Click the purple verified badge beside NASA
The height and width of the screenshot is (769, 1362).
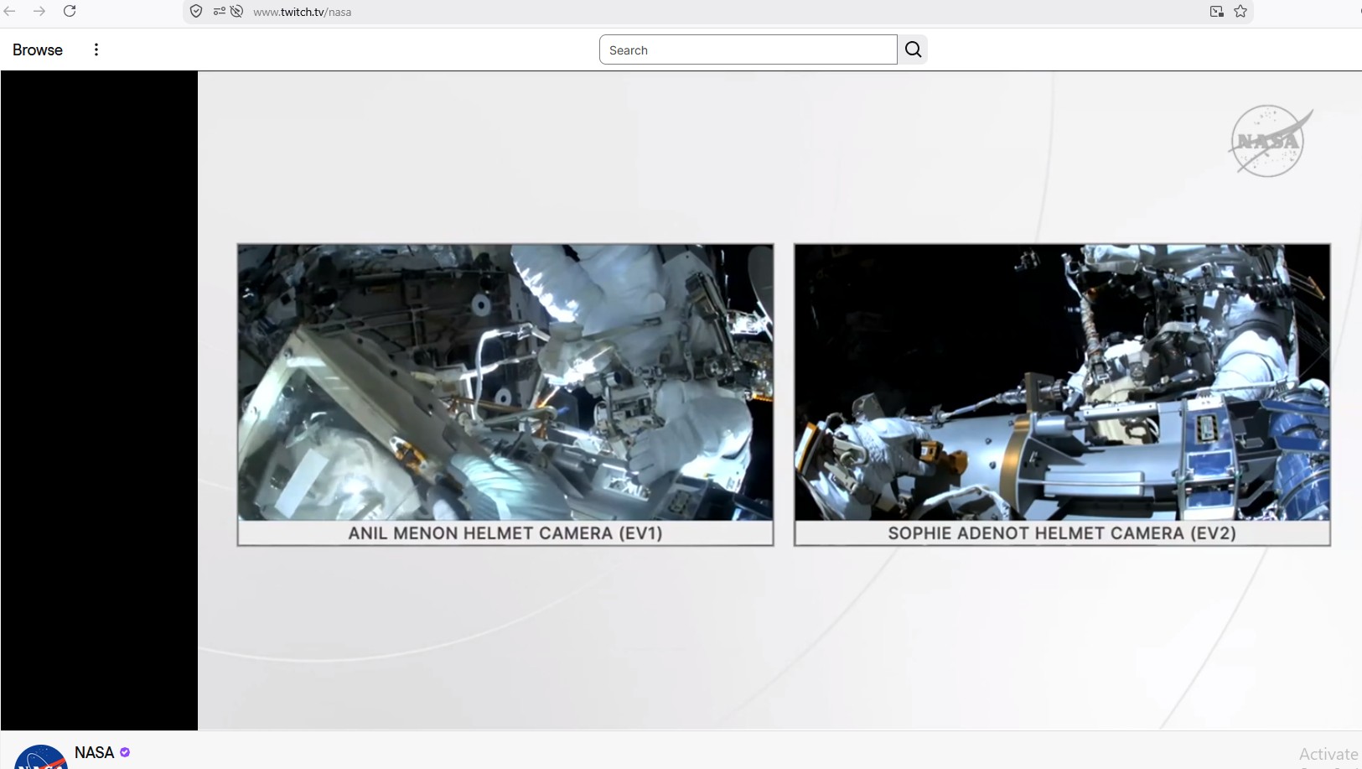tap(125, 752)
